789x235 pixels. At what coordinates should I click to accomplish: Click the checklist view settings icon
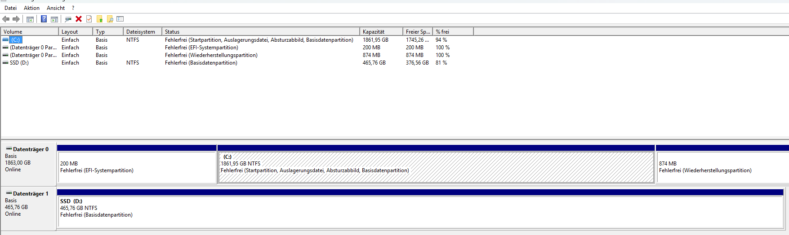pos(120,19)
